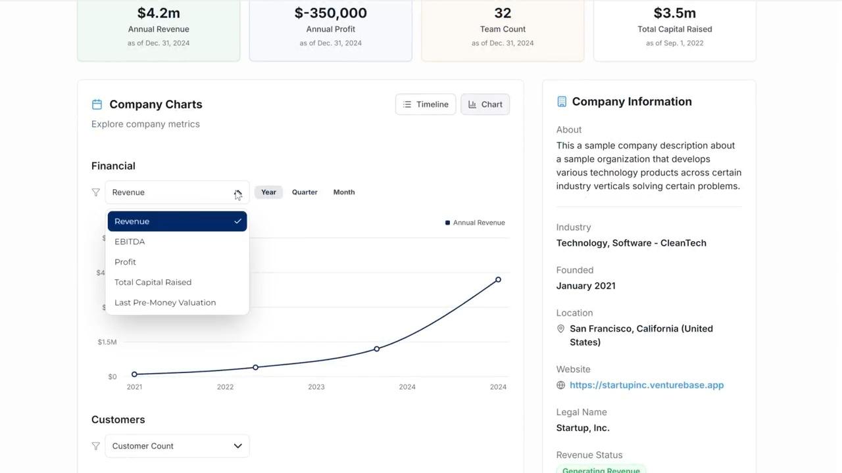842x473 pixels.
Task: Set the time granularity to Quarter
Action: click(x=305, y=192)
